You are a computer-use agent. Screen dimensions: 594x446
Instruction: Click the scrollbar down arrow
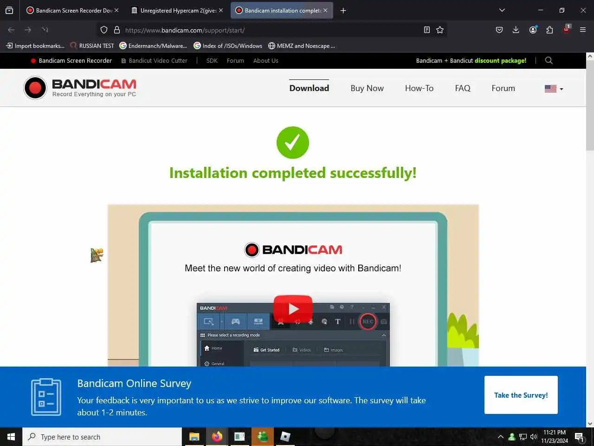[590, 424]
